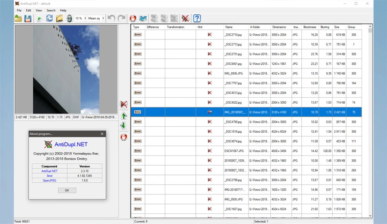387x224 pixels.
Task: Click the green down arrow icon
Action: point(124,125)
